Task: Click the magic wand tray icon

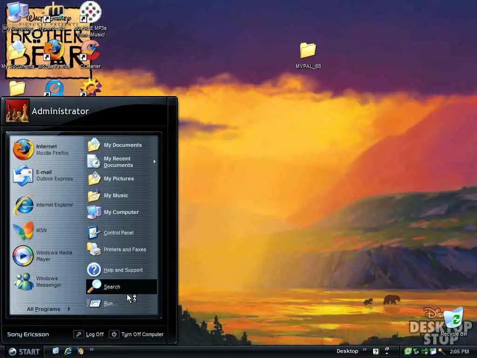Action: 442,351
